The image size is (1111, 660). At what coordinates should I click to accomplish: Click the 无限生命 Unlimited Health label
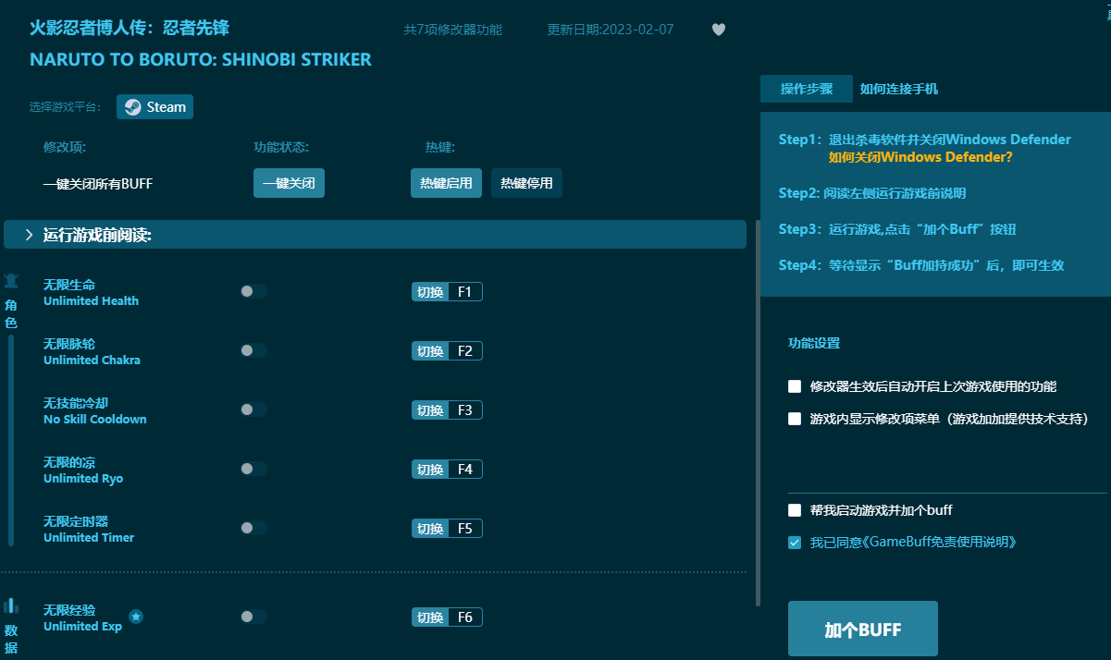click(91, 292)
